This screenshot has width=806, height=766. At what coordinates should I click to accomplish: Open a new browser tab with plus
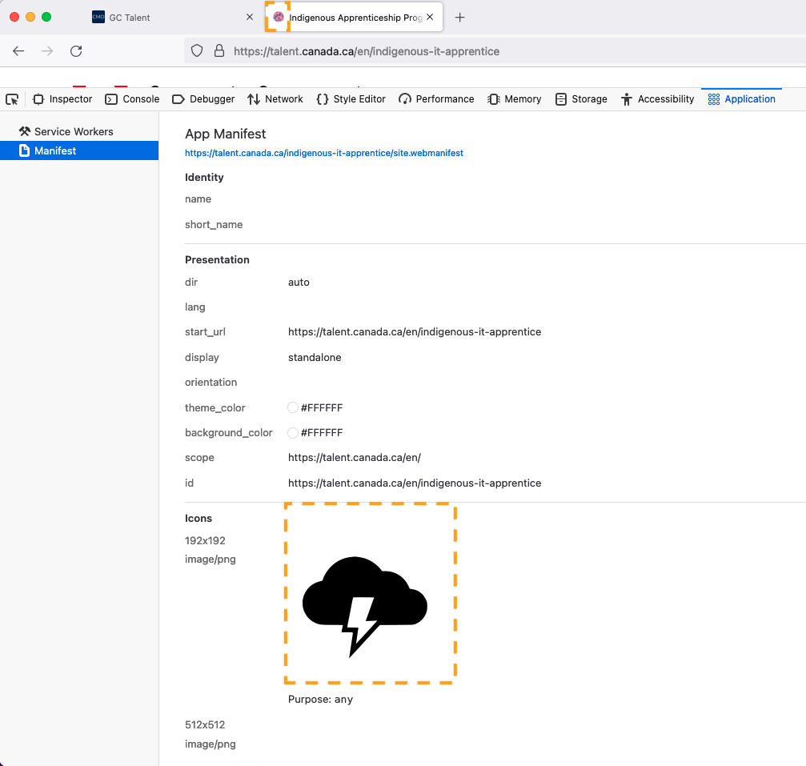460,18
